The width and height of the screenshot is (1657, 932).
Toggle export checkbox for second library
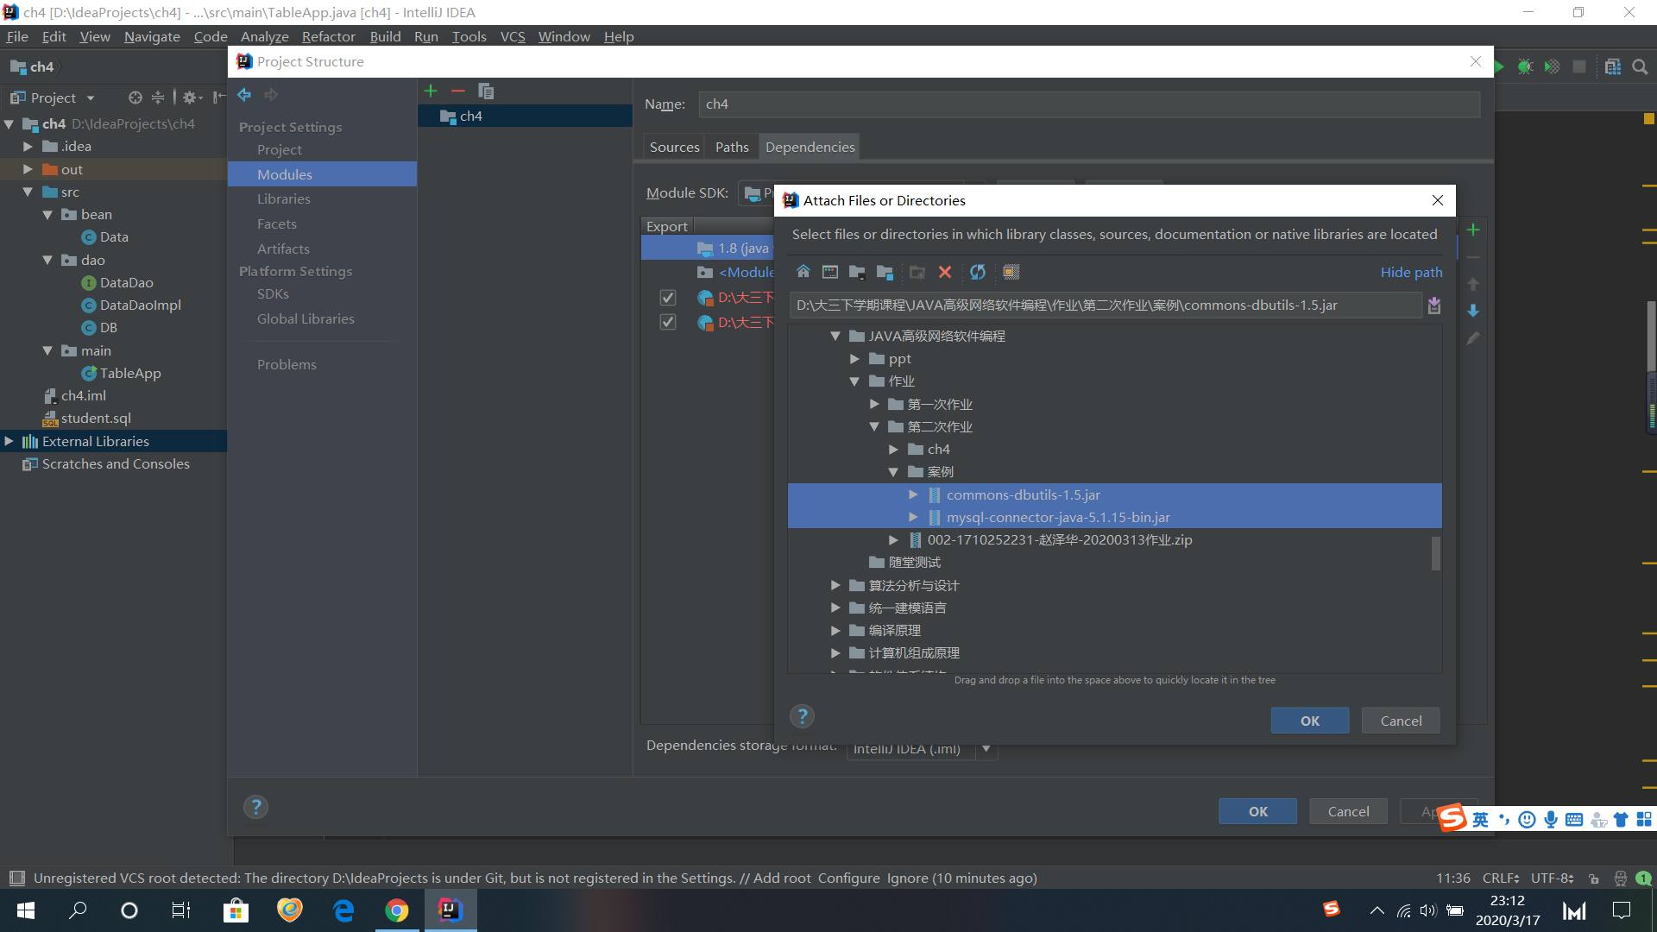(x=667, y=322)
